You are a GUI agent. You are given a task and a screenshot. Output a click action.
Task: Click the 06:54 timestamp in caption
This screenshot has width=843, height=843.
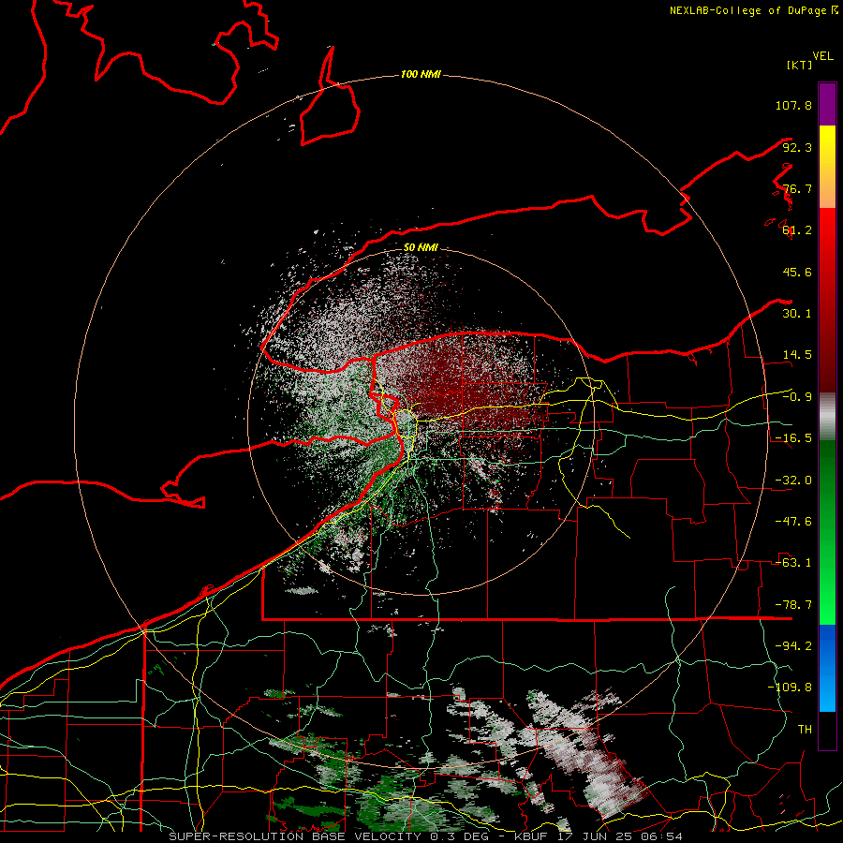[x=663, y=836]
